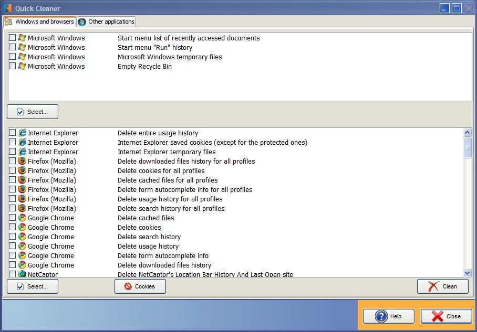Viewport: 477px width, 332px height.
Task: Tick the Google Chrome 'Delete cookies' checkbox
Action: (12, 227)
